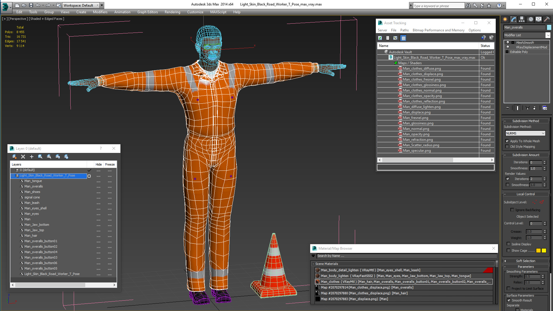
Task: Toggle VRayDisplacementMod lightbulb visibility
Action: tap(508, 47)
